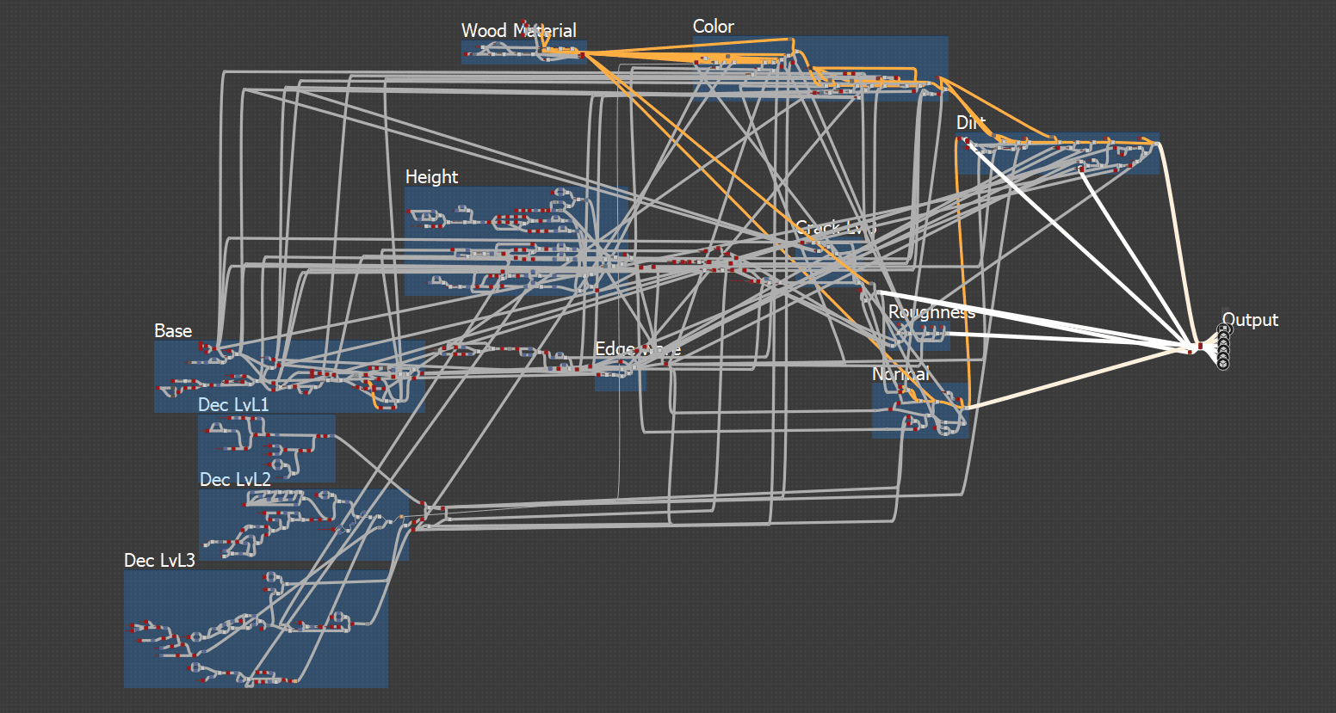1336x713 pixels.
Task: Select the Crack Lvl frame title
Action: [x=835, y=228]
